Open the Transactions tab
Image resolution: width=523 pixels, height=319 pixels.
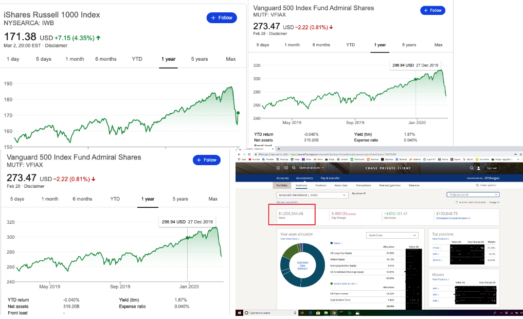363,185
